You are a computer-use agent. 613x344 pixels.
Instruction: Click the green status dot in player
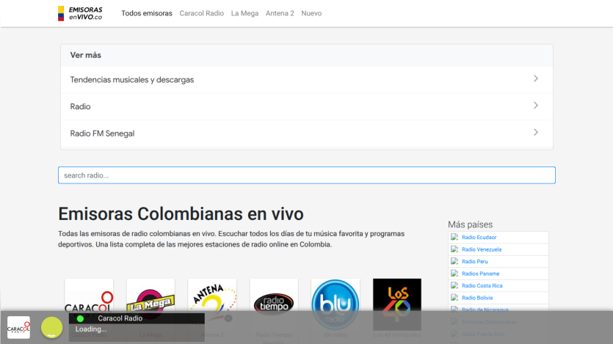tap(80, 318)
